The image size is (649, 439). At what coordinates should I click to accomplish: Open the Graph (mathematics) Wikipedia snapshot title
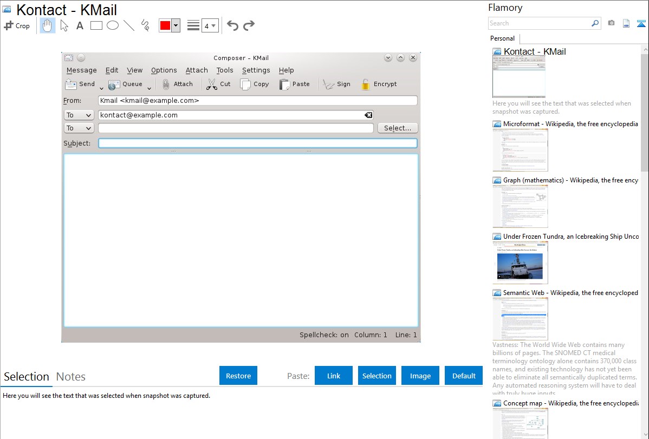tap(570, 180)
